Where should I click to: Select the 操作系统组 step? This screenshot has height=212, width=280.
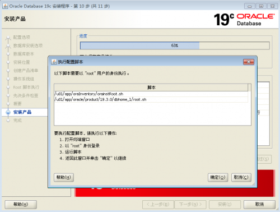24,79
